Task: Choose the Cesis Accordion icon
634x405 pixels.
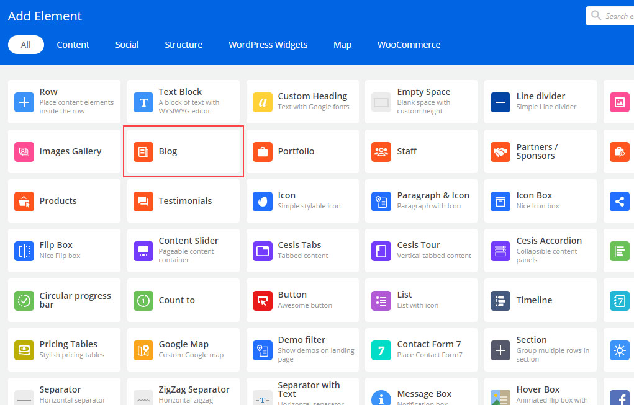Action: [x=500, y=251]
